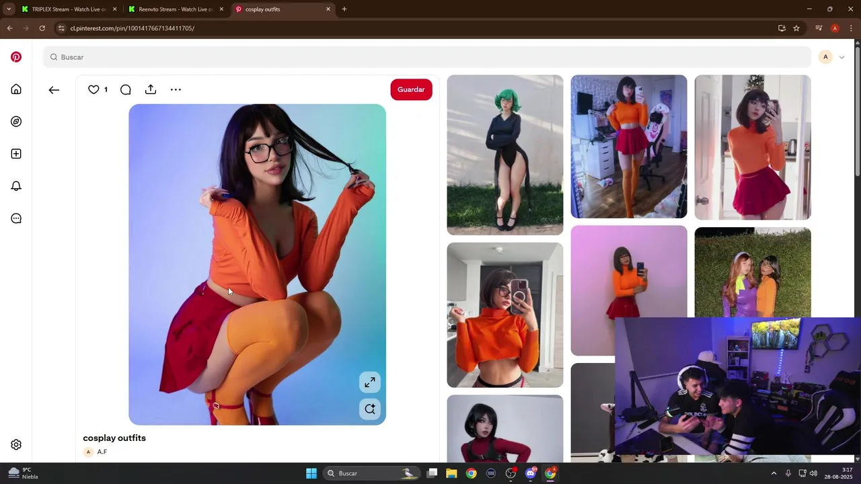Expand the pin image to fullscreen

(x=370, y=382)
